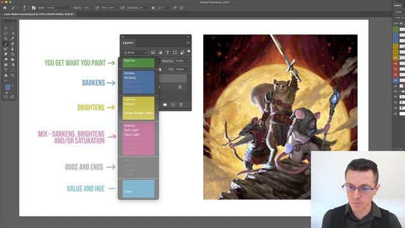Open the layer Fill dropdown arrow
The width and height of the screenshot is (405, 228).
coord(188,69)
